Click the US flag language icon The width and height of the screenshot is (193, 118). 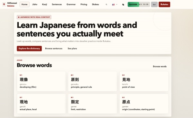tap(113, 5)
